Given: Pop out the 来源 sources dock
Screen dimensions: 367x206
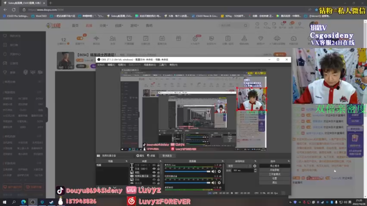Looking at the screenshot, I should (160, 161).
